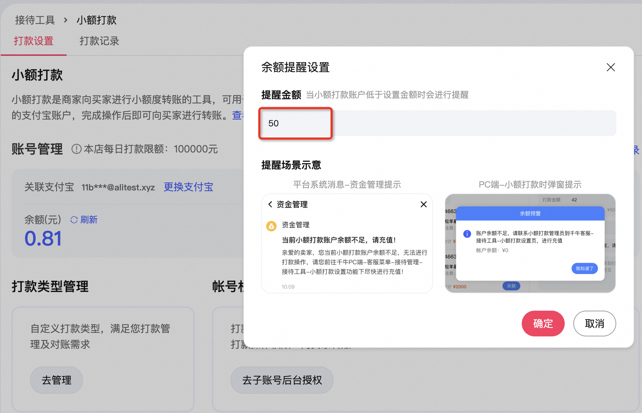Click PC端-小额打款时弹窗提示 caption

click(x=530, y=185)
